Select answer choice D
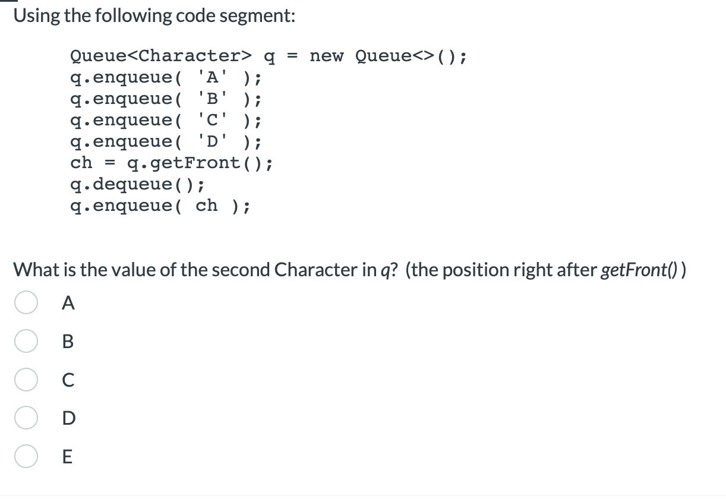Viewport: 726px width, 499px height. [26, 418]
